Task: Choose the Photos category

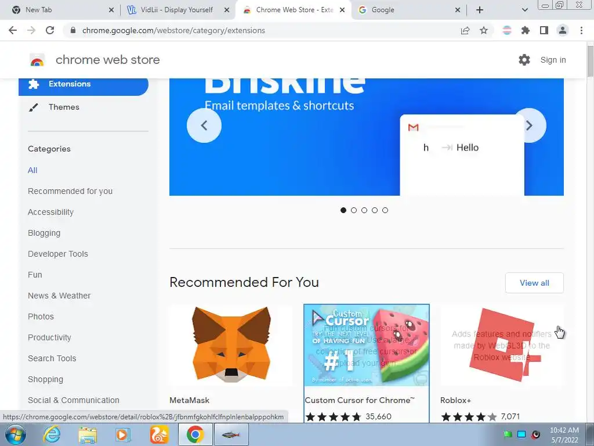Action: click(41, 316)
